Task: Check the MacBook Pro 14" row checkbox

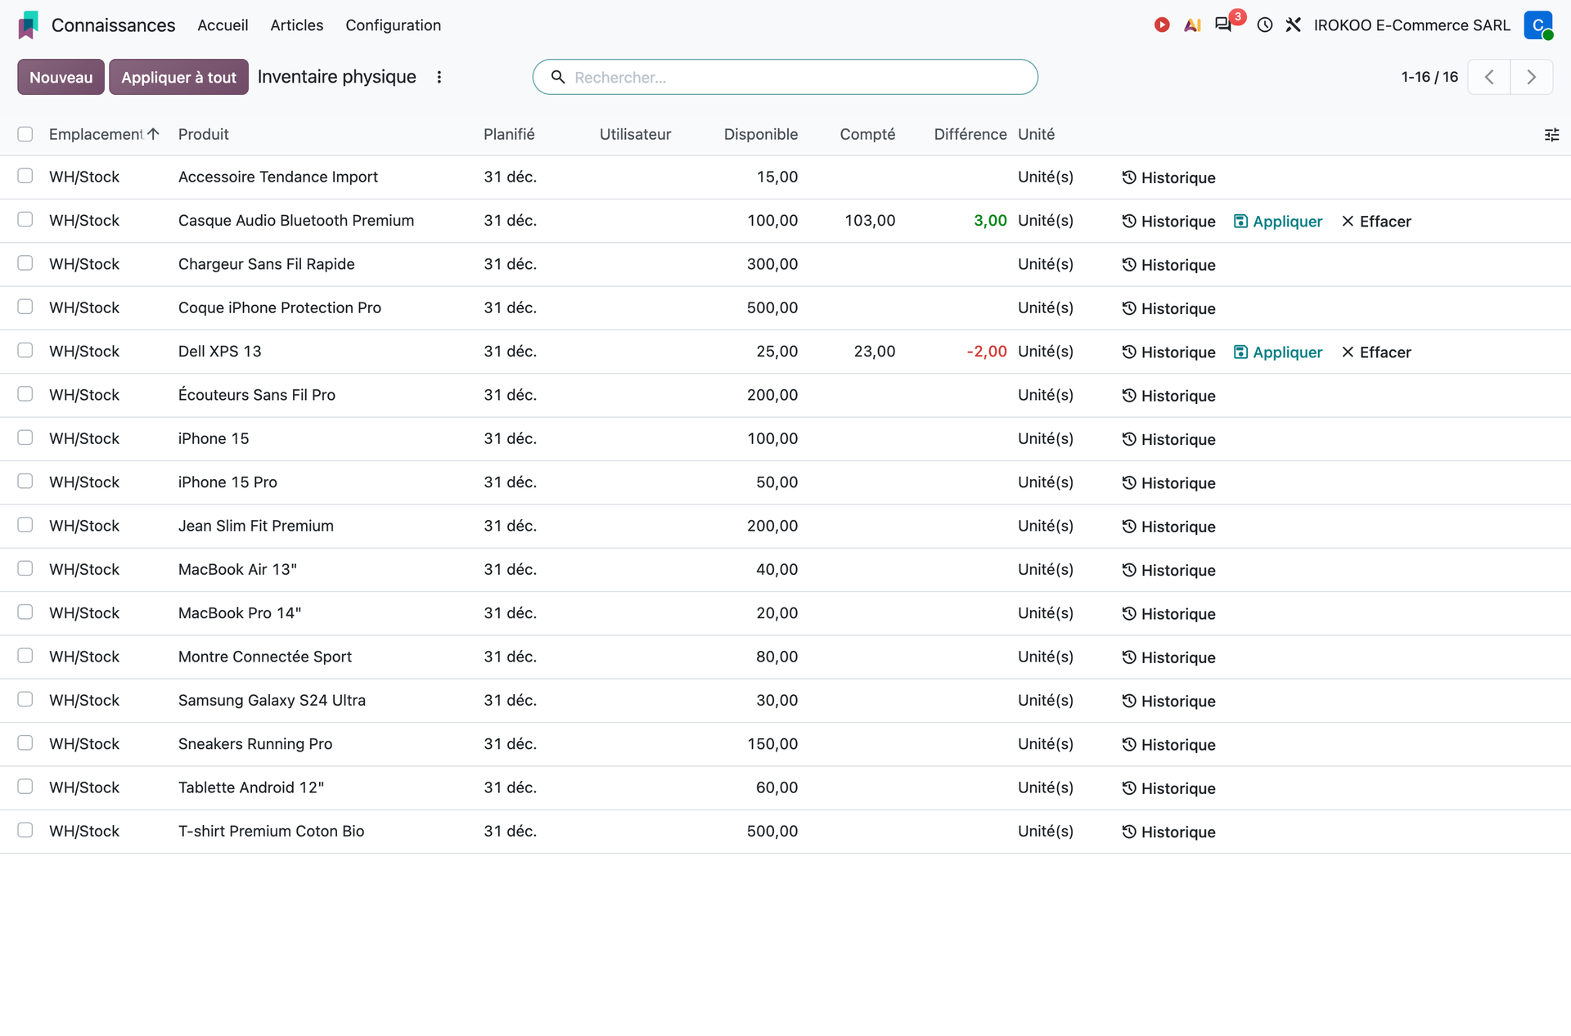Action: pyautogui.click(x=25, y=612)
